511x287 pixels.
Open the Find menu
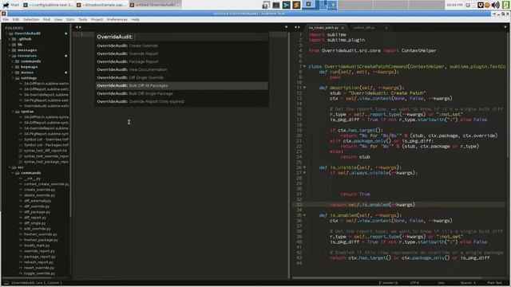tap(46, 19)
